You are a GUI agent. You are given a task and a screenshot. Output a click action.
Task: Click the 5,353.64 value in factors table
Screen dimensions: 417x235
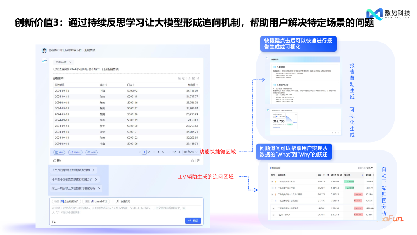(x=335, y=215)
